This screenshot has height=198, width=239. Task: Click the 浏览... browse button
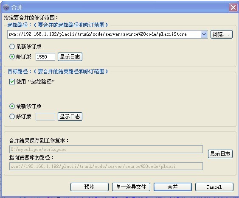point(222,34)
